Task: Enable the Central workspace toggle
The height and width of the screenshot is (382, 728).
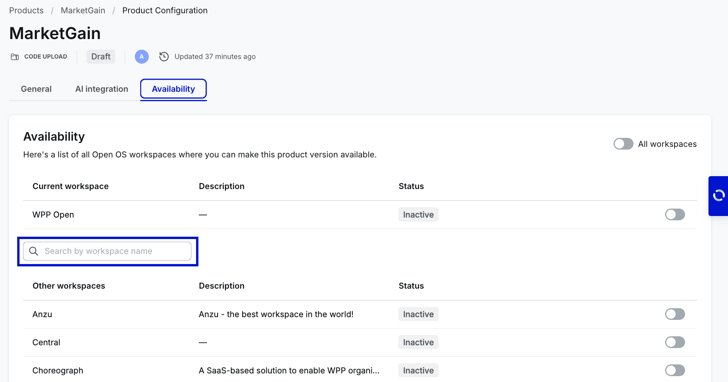Action: pyautogui.click(x=674, y=342)
